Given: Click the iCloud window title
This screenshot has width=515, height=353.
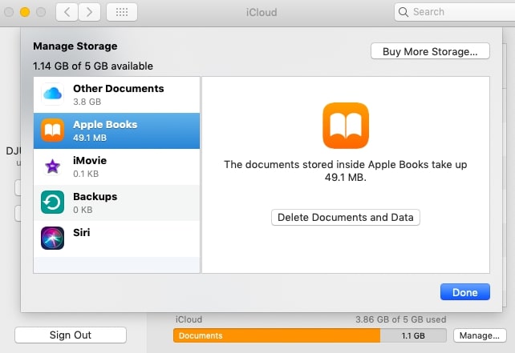Looking at the screenshot, I should (x=262, y=13).
